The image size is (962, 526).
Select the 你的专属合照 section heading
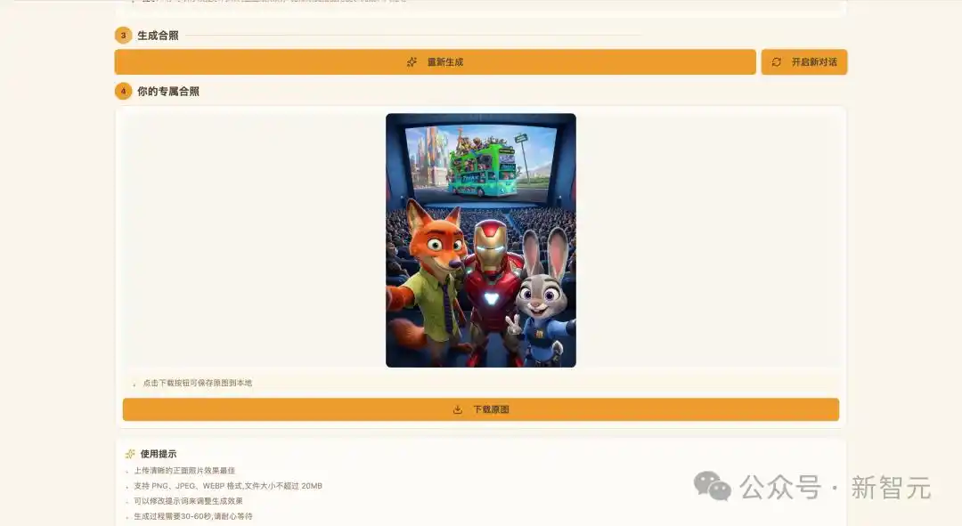[165, 91]
